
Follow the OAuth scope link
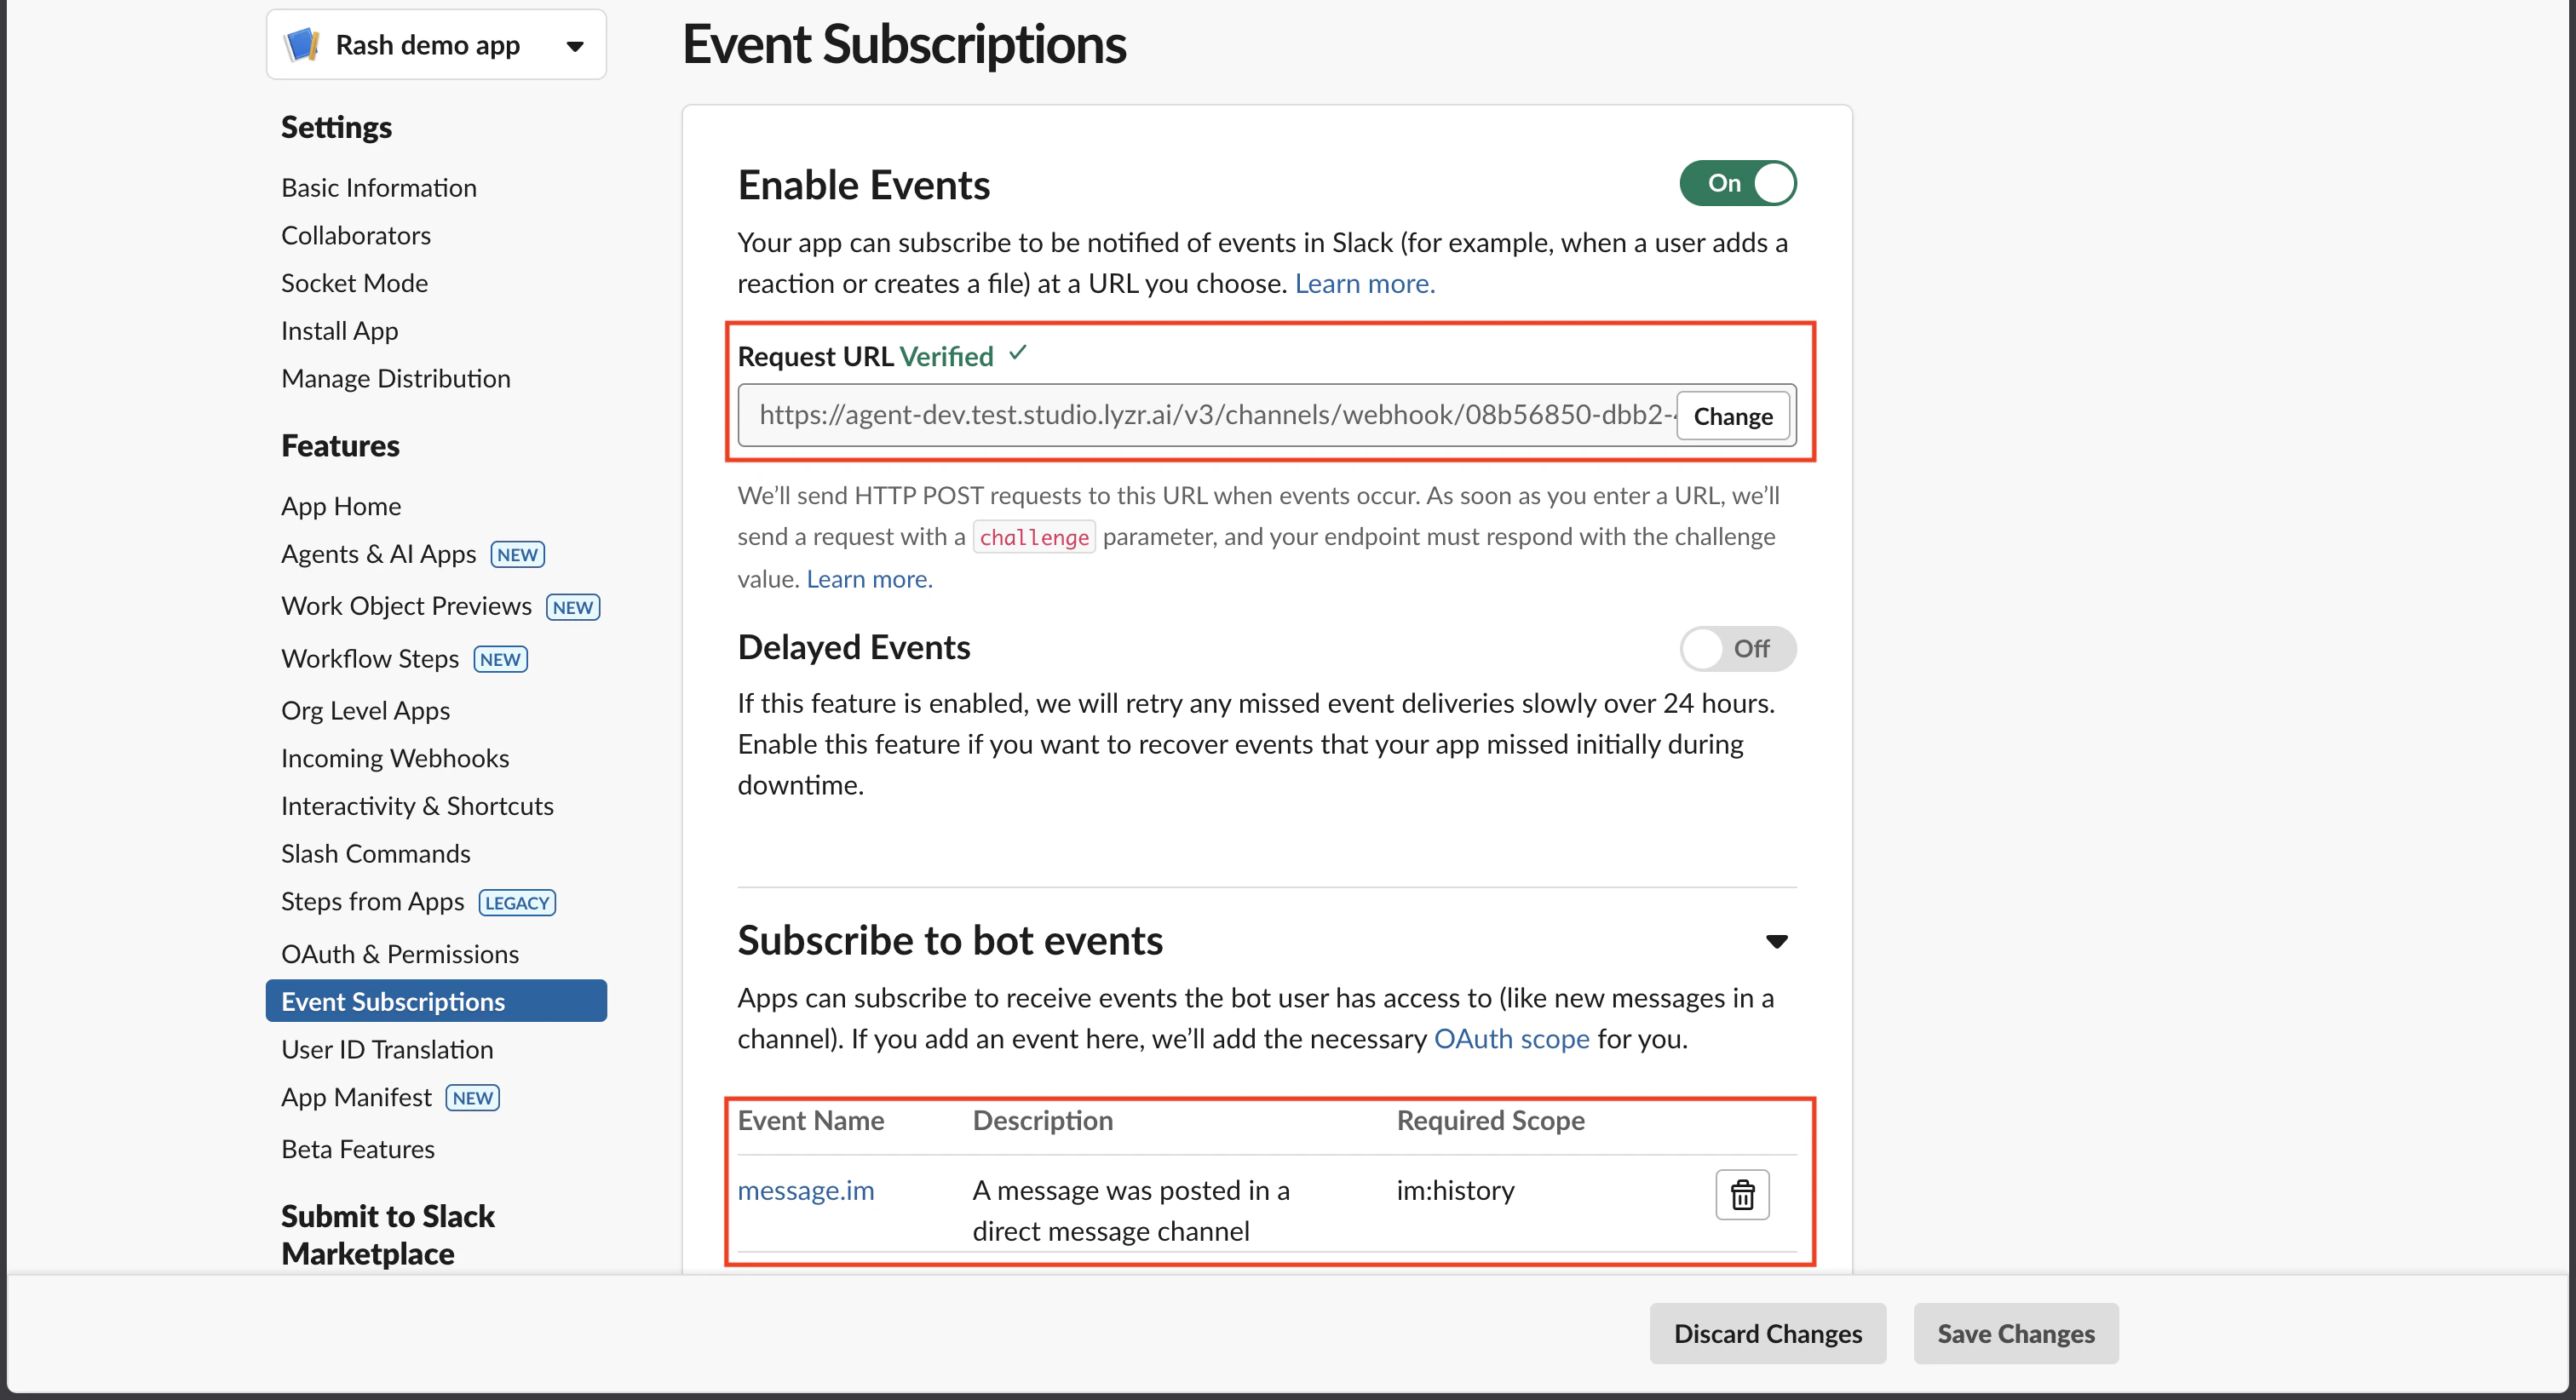click(x=1511, y=1038)
